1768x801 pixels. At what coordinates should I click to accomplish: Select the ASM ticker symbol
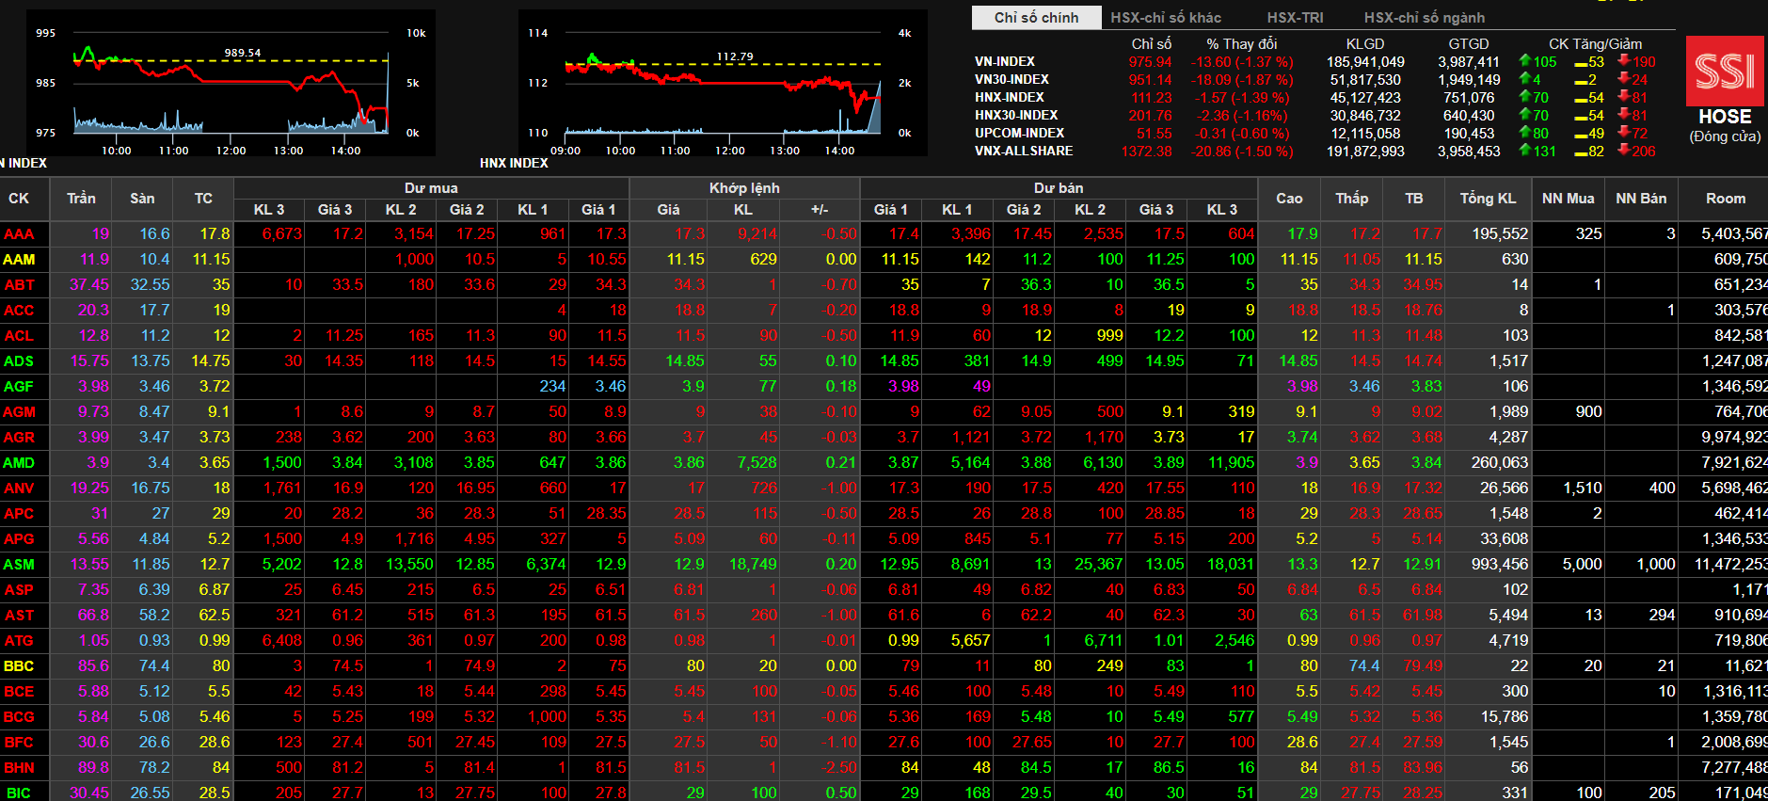(19, 564)
